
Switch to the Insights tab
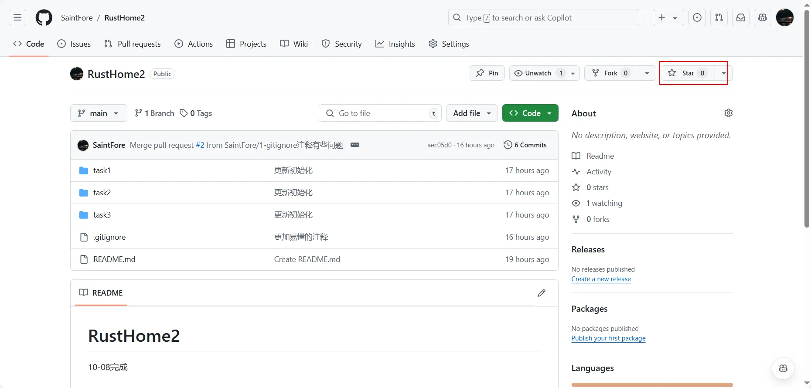(x=395, y=44)
